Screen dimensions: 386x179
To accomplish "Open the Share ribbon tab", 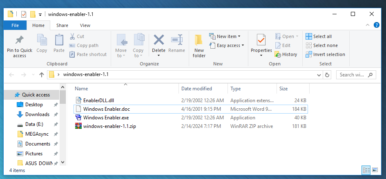I will (x=62, y=25).
